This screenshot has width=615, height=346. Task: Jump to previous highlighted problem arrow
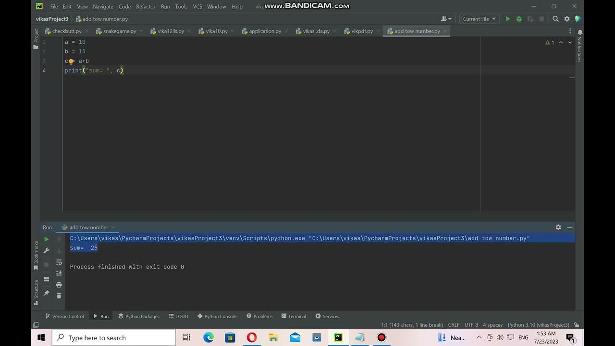pos(561,43)
